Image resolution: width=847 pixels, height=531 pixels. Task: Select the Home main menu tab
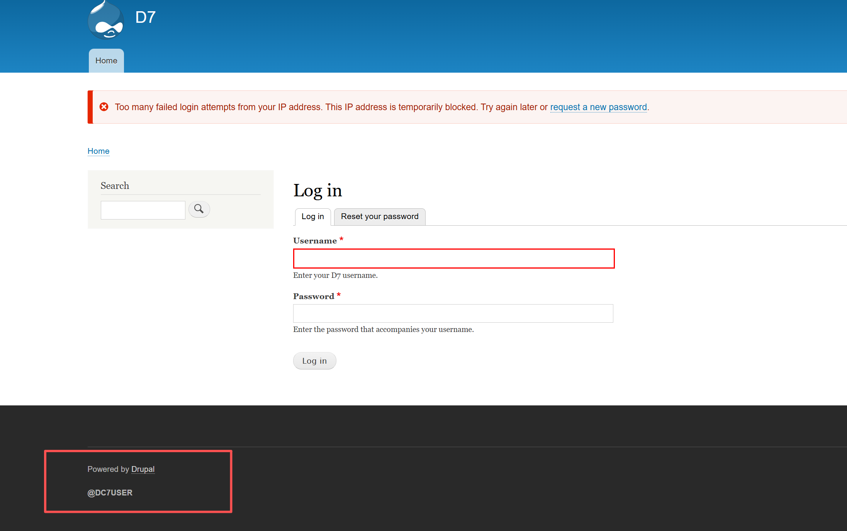106,61
